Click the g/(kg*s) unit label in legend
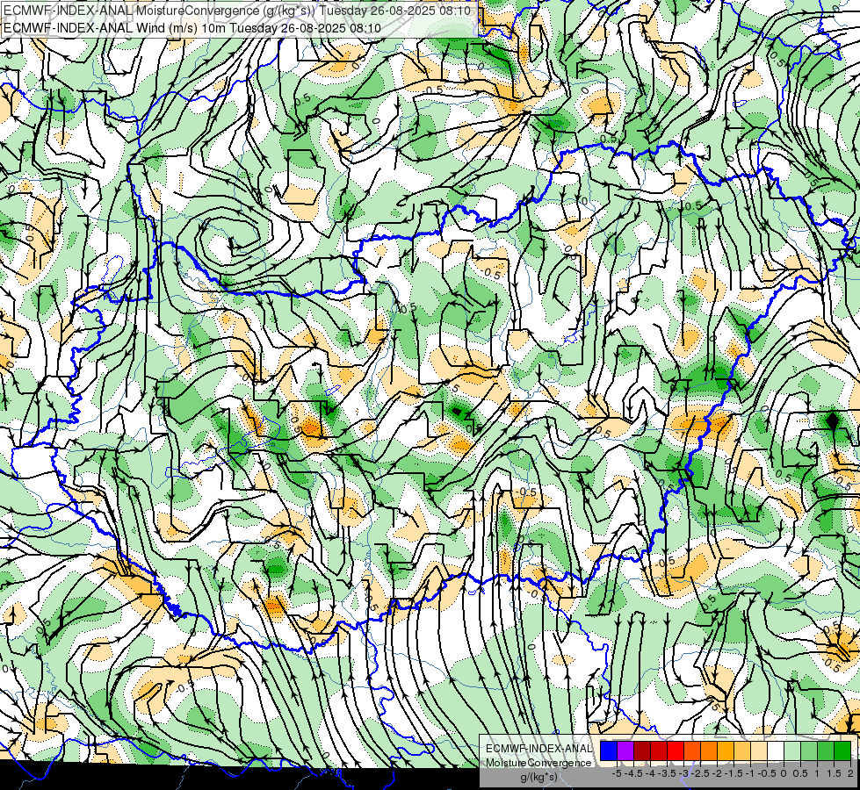This screenshot has width=860, height=790. tap(539, 778)
